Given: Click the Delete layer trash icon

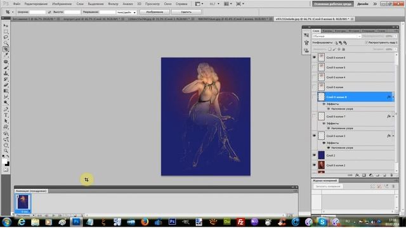Looking at the screenshot, I should (x=391, y=175).
